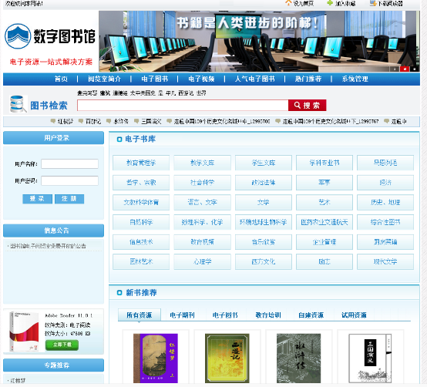
Task: Open 电子图书 in the navigation bar
Action: coord(154,79)
